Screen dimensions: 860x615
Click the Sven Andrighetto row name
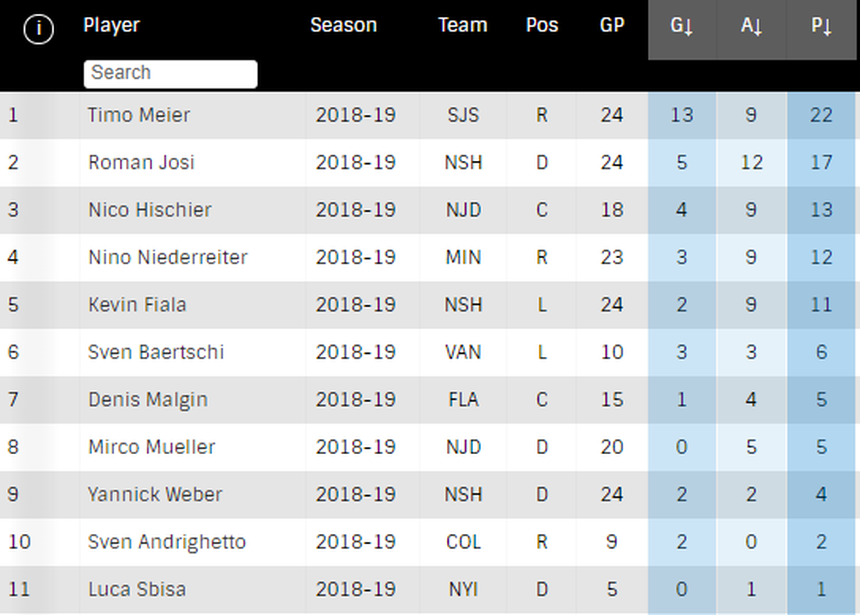click(166, 542)
